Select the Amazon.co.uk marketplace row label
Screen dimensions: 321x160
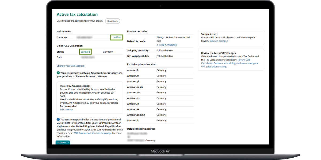point(135,87)
